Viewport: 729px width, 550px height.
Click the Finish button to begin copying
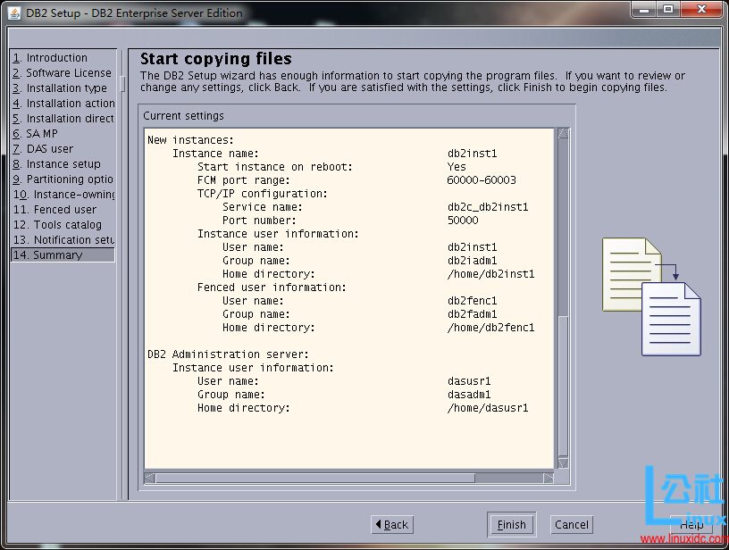(x=510, y=524)
